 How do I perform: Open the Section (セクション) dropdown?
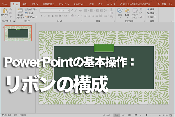tap(31, 17)
